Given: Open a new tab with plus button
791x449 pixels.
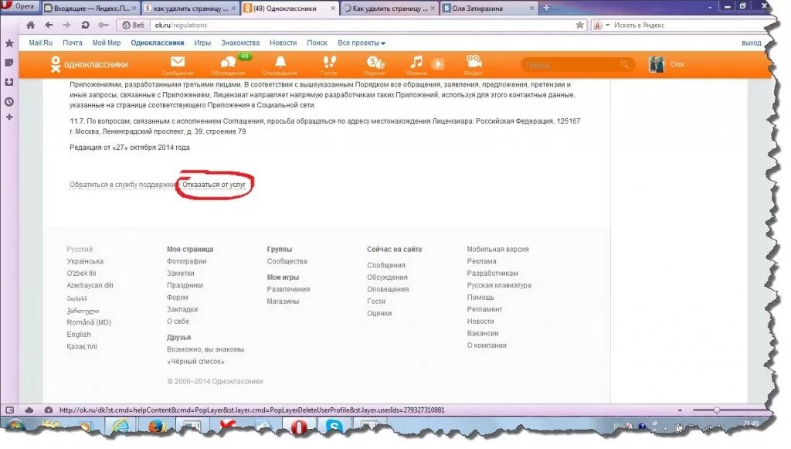Looking at the screenshot, I should (x=546, y=8).
